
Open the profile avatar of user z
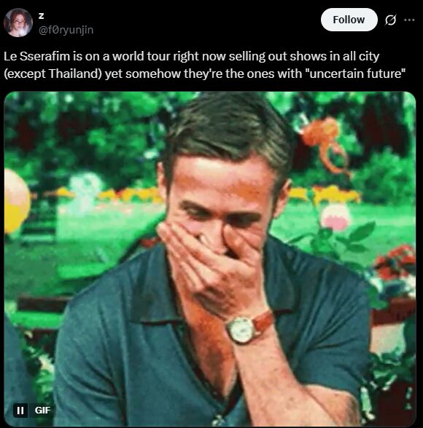(18, 23)
